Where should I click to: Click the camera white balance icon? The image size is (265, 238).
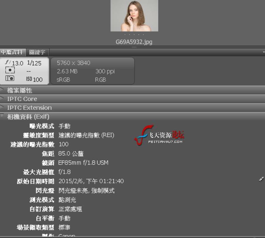click(x=10, y=79)
